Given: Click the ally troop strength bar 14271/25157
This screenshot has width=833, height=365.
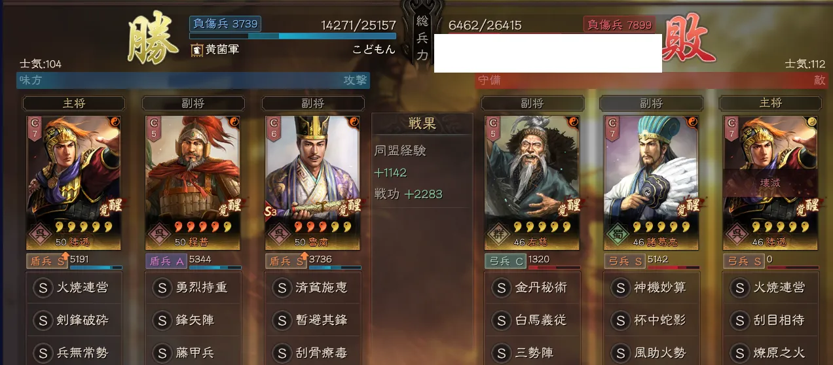Looking at the screenshot, I should (293, 36).
